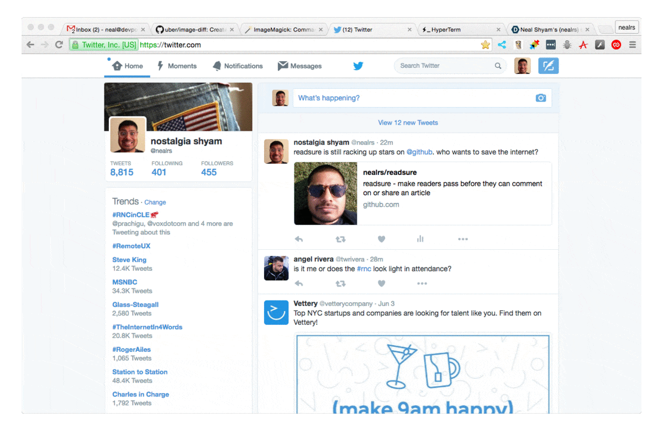Open the Vettery make 9am happy image
Image resolution: width=663 pixels, height=439 pixels.
pyautogui.click(x=423, y=373)
